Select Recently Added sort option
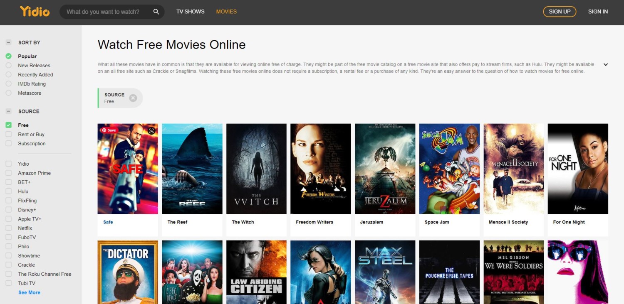This screenshot has width=624, height=304. click(x=8, y=74)
